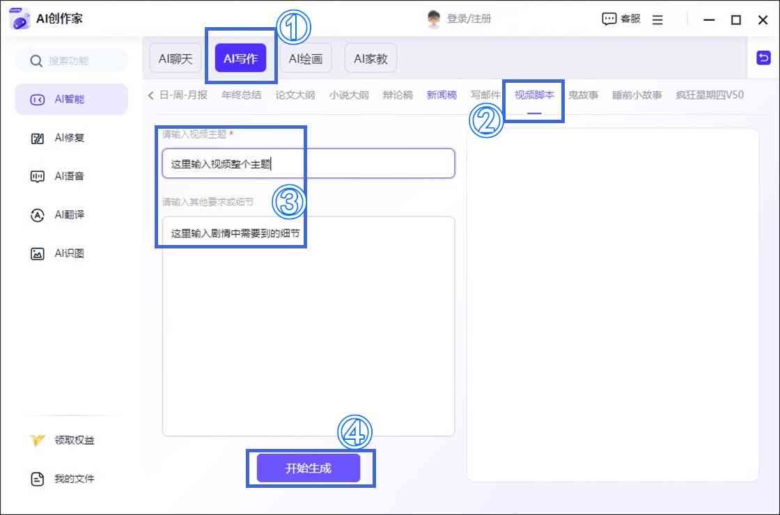The height and width of the screenshot is (515, 780).
Task: Choose the 新闻稿 template
Action: pyautogui.click(x=442, y=95)
